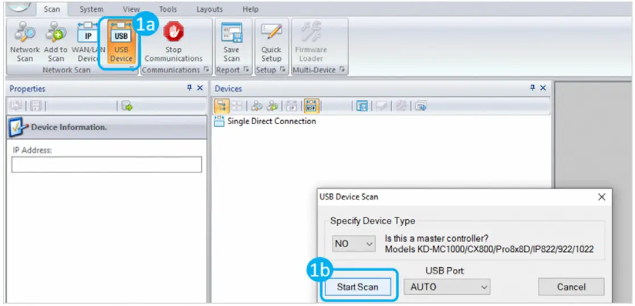This screenshot has width=635, height=306.
Task: Click the Device Information header
Action: [106, 127]
